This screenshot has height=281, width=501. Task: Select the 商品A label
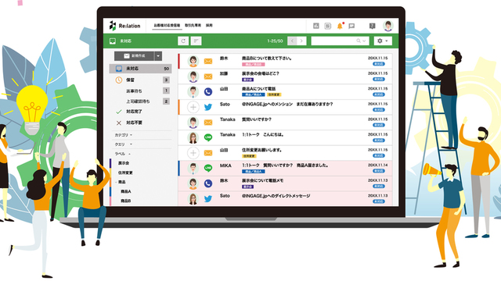[126, 191]
